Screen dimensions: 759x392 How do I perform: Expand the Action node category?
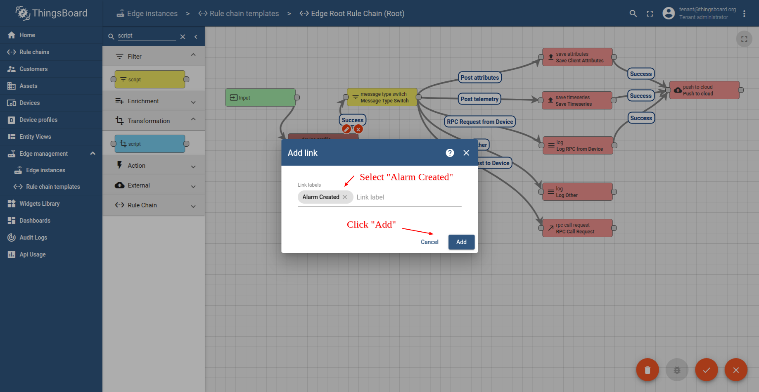(154, 166)
